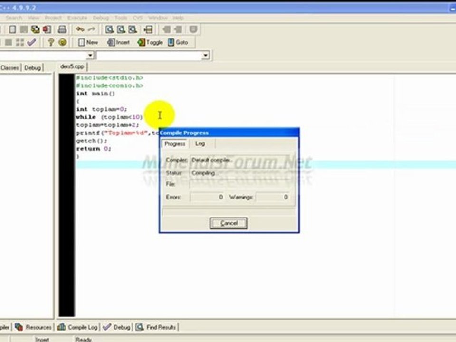Switch to Debug tab in left panel
This screenshot has width=456, height=342.
tap(33, 68)
